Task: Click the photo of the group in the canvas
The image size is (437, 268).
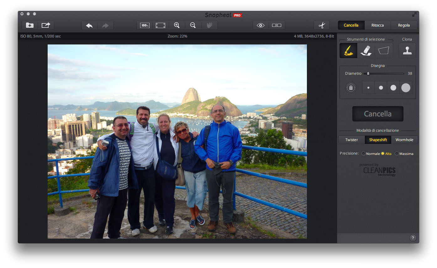Action: tap(177, 142)
